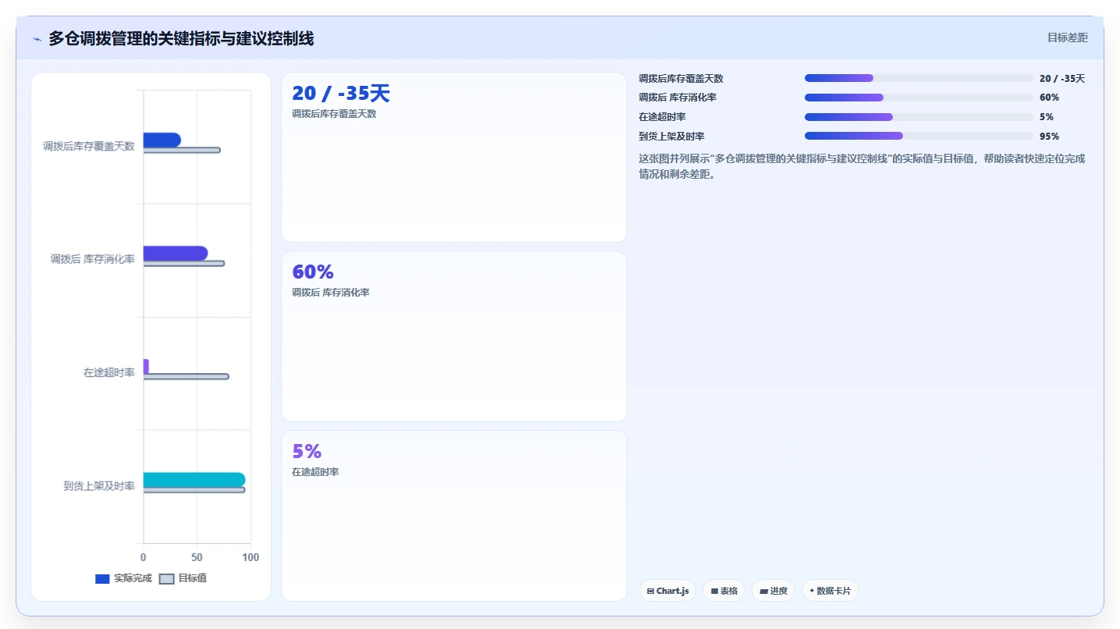
Task: Click chart axis label 在途超时率
Action: (109, 373)
